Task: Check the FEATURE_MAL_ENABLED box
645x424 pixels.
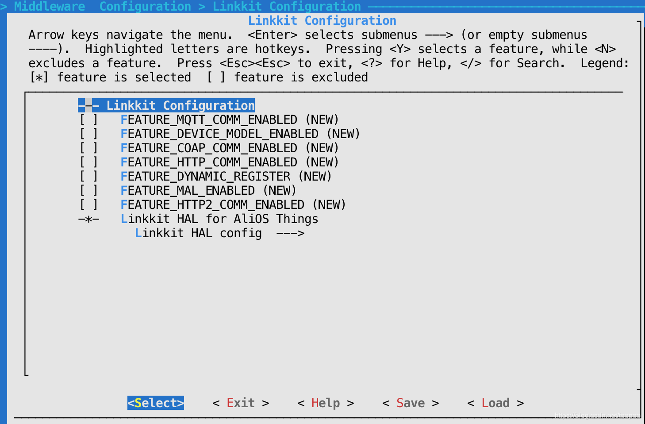Action: point(88,191)
